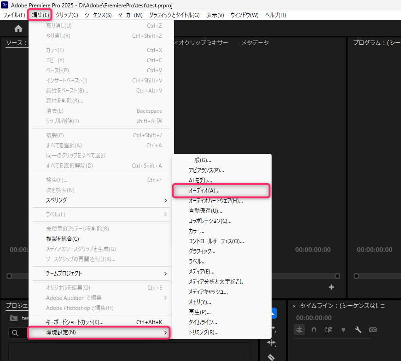Image resolution: width=401 pixels, height=361 pixels.
Task: Expand the スペリング submenu
Action: 100,200
